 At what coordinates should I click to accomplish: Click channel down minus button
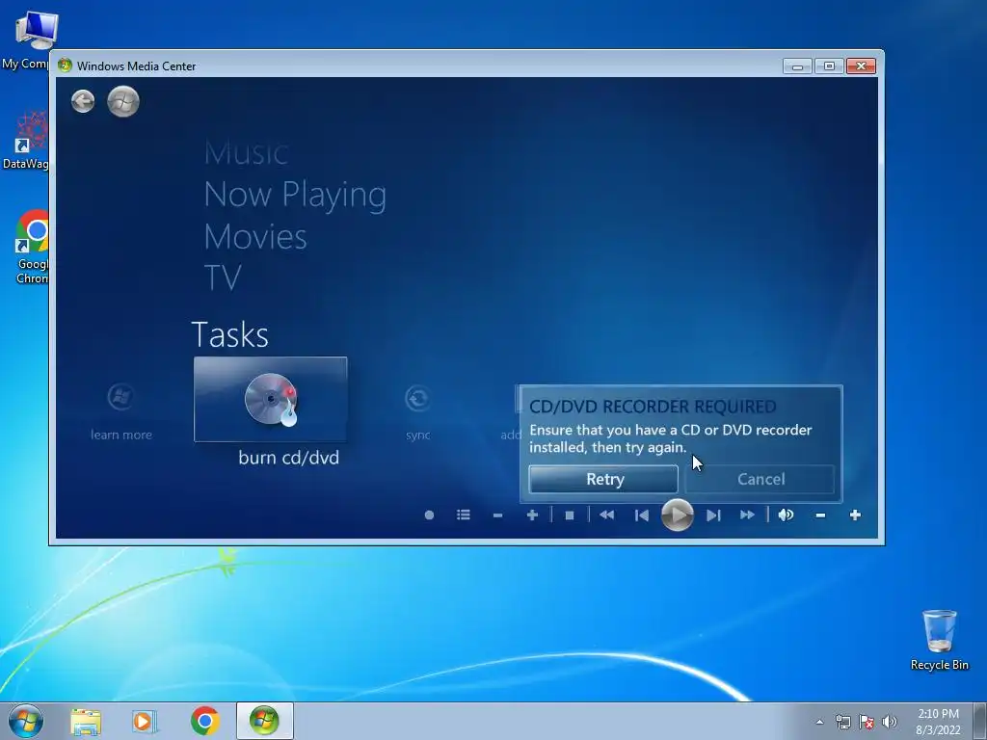point(498,515)
